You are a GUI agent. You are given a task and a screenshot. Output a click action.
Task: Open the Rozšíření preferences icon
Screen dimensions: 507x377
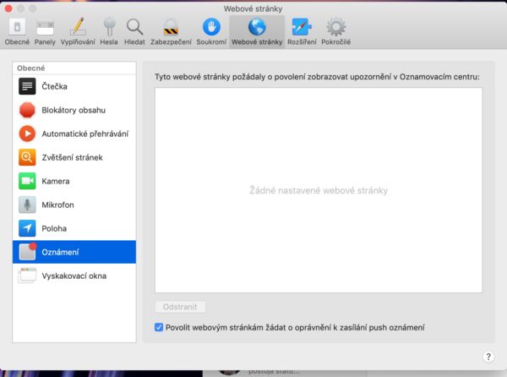click(x=300, y=29)
